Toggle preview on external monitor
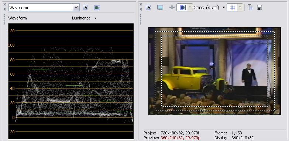The width and height of the screenshot is (289, 141). 160,7
